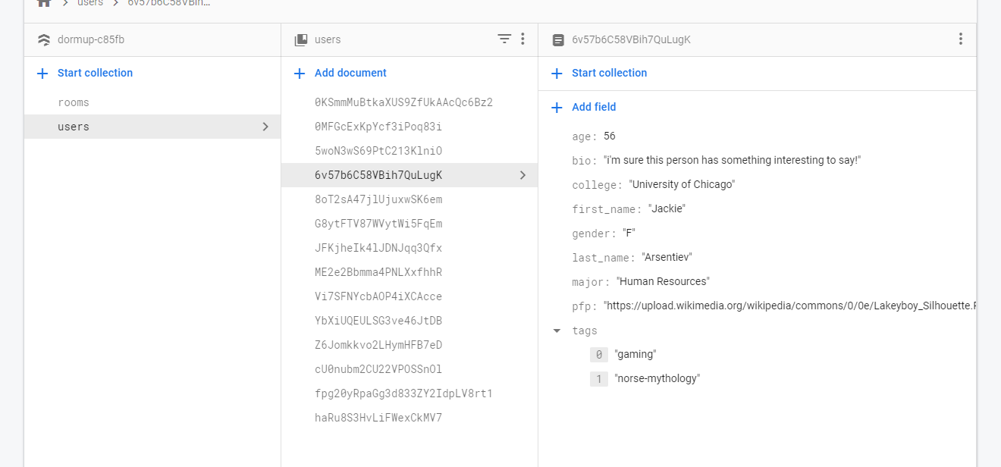1001x467 pixels.
Task: Click chevron on users collection row
Action: pos(265,127)
